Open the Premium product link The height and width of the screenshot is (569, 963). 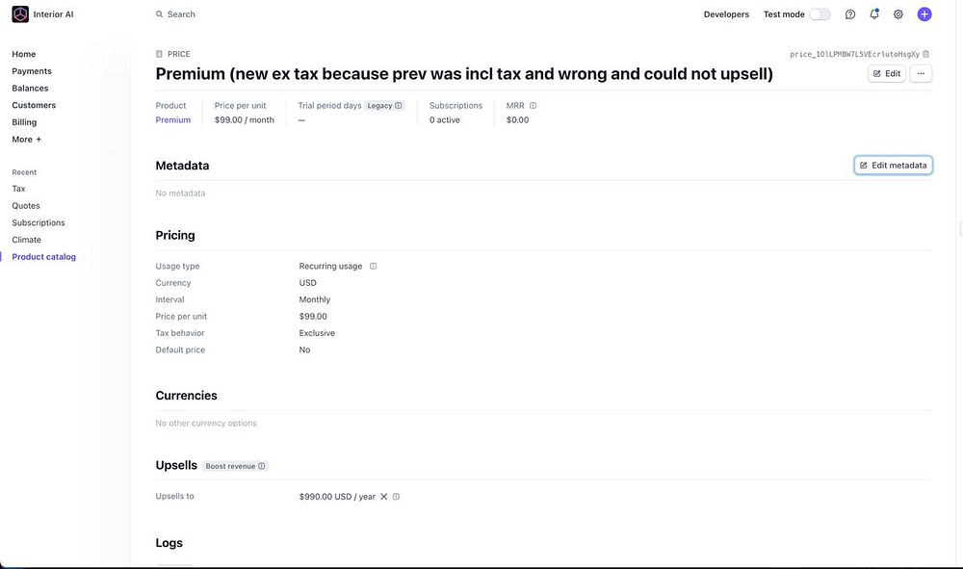tap(173, 120)
